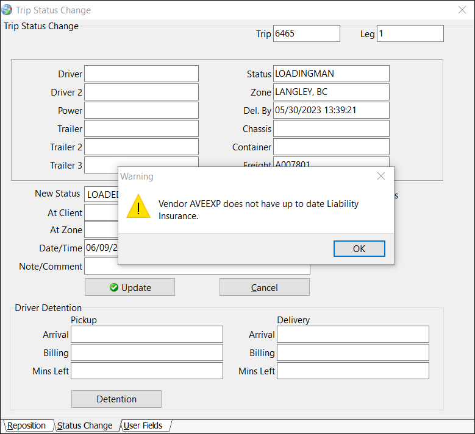This screenshot has height=434, width=475.
Task: Click OK in the Warning dialog
Action: click(x=359, y=248)
